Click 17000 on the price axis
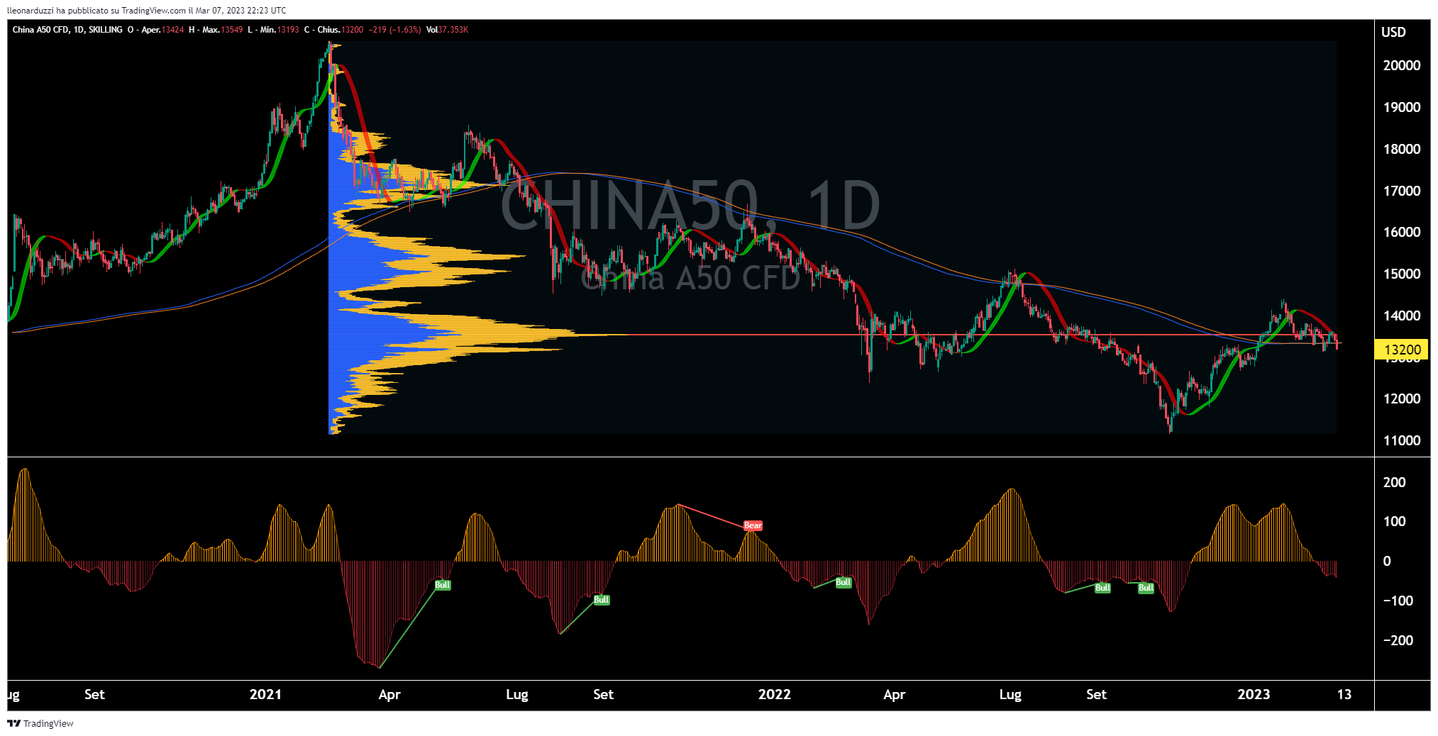Screen dimensions: 1438x736 point(1402,191)
